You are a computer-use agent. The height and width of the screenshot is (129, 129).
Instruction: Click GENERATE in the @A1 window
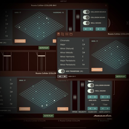tap(20, 41)
